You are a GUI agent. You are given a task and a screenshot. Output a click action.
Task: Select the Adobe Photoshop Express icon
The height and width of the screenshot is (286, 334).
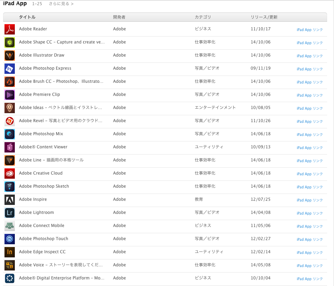pyautogui.click(x=10, y=69)
